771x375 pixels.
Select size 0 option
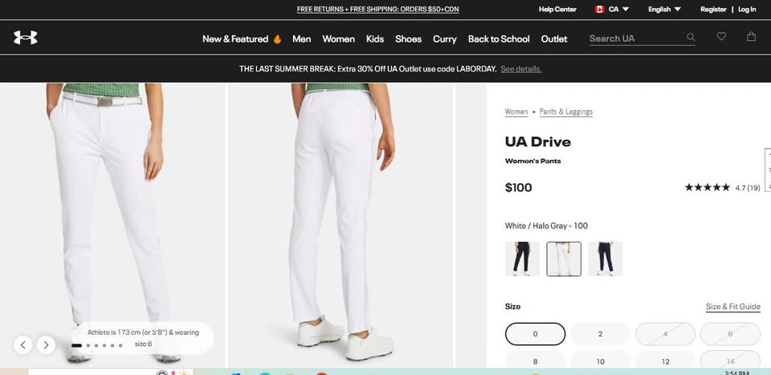coord(535,334)
